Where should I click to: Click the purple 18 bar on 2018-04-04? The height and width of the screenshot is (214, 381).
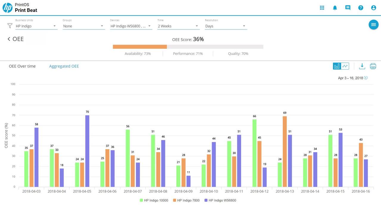click(62, 178)
